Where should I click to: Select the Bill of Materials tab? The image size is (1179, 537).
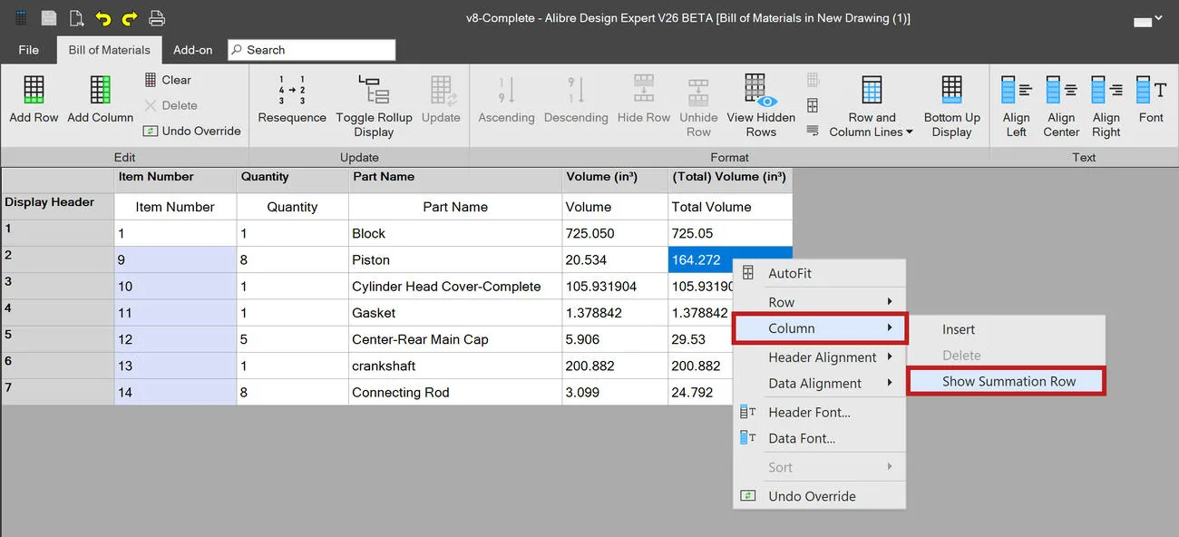coord(110,50)
